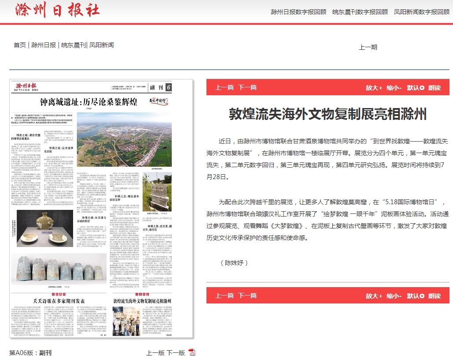The height and width of the screenshot is (363, 453).
Task: Click 放大+ in the top article toolbar
Action: pos(374,87)
